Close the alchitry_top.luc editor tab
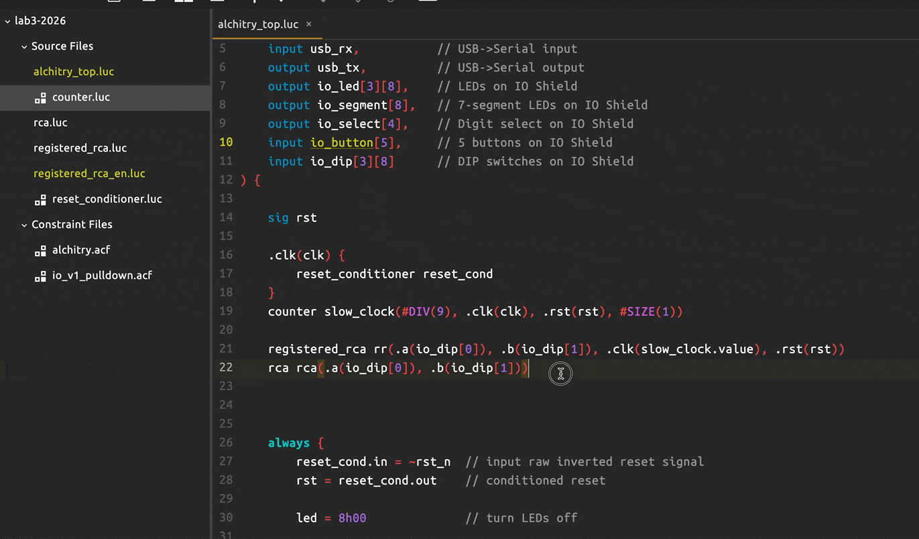Viewport: 919px width, 539px height. click(309, 24)
